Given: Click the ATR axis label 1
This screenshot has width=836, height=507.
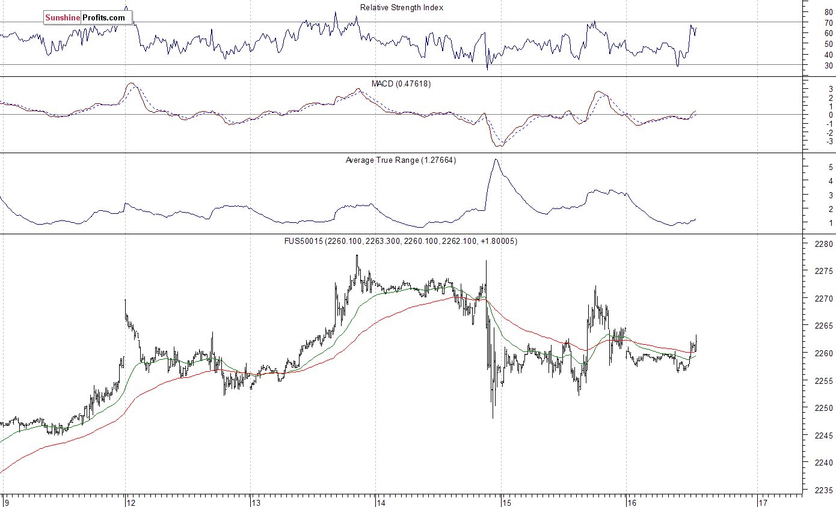Looking at the screenshot, I should pos(831,223).
